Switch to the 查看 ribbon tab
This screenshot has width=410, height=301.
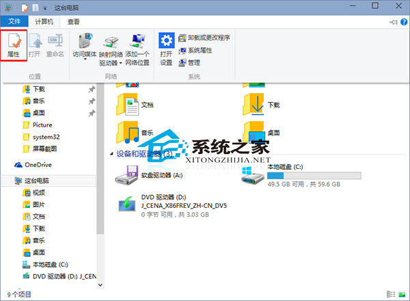click(74, 22)
